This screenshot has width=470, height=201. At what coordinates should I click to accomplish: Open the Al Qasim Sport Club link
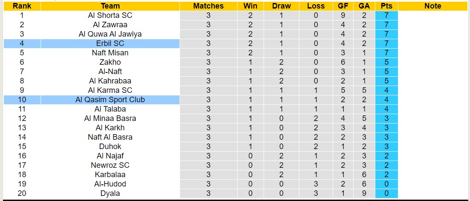pos(110,100)
